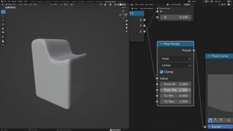
Task: Enable wireframe viewport shading
Action: pyautogui.click(x=118, y=5)
